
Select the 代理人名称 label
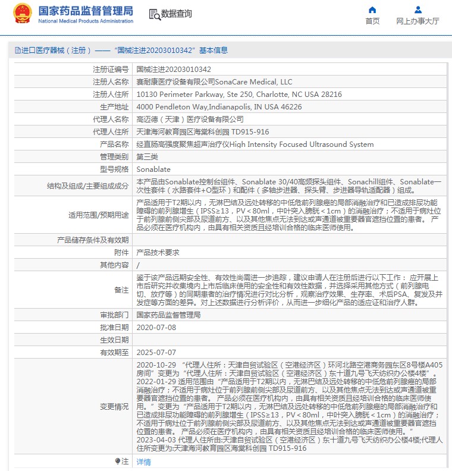point(111,120)
